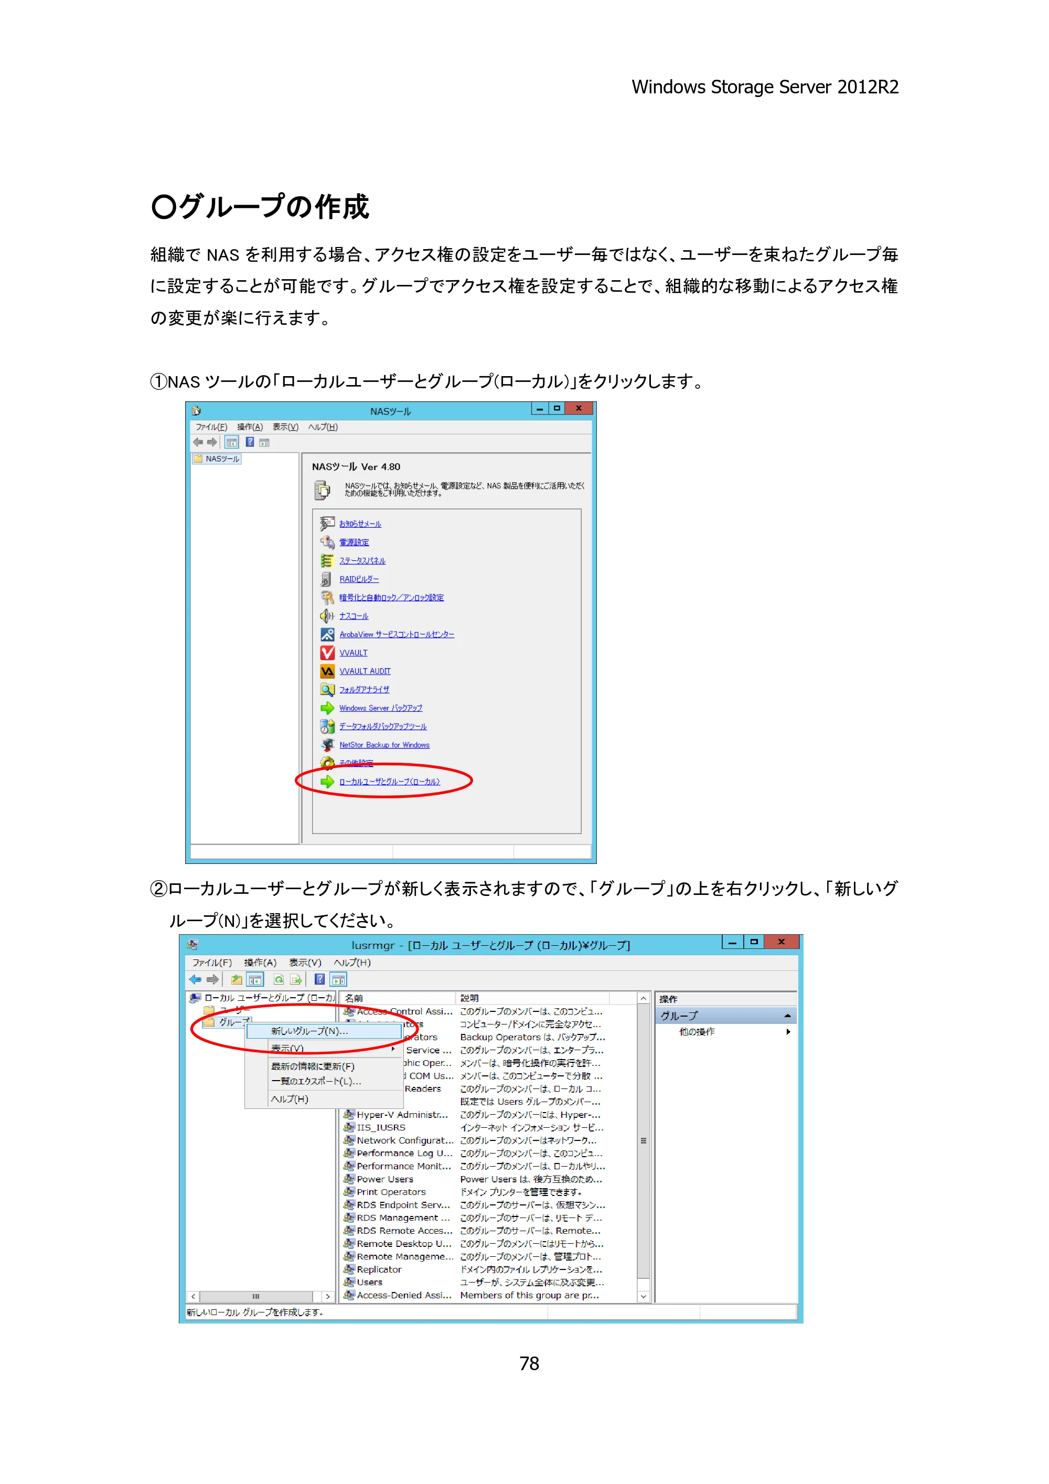The width and height of the screenshot is (1049, 1484).
Task: Select 新しいグループ(N)... from context menu
Action: (325, 1031)
